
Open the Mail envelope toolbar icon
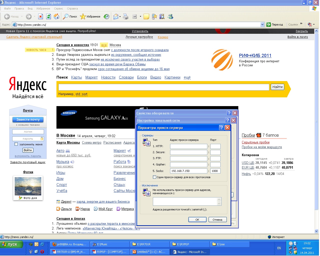tap(116, 17)
